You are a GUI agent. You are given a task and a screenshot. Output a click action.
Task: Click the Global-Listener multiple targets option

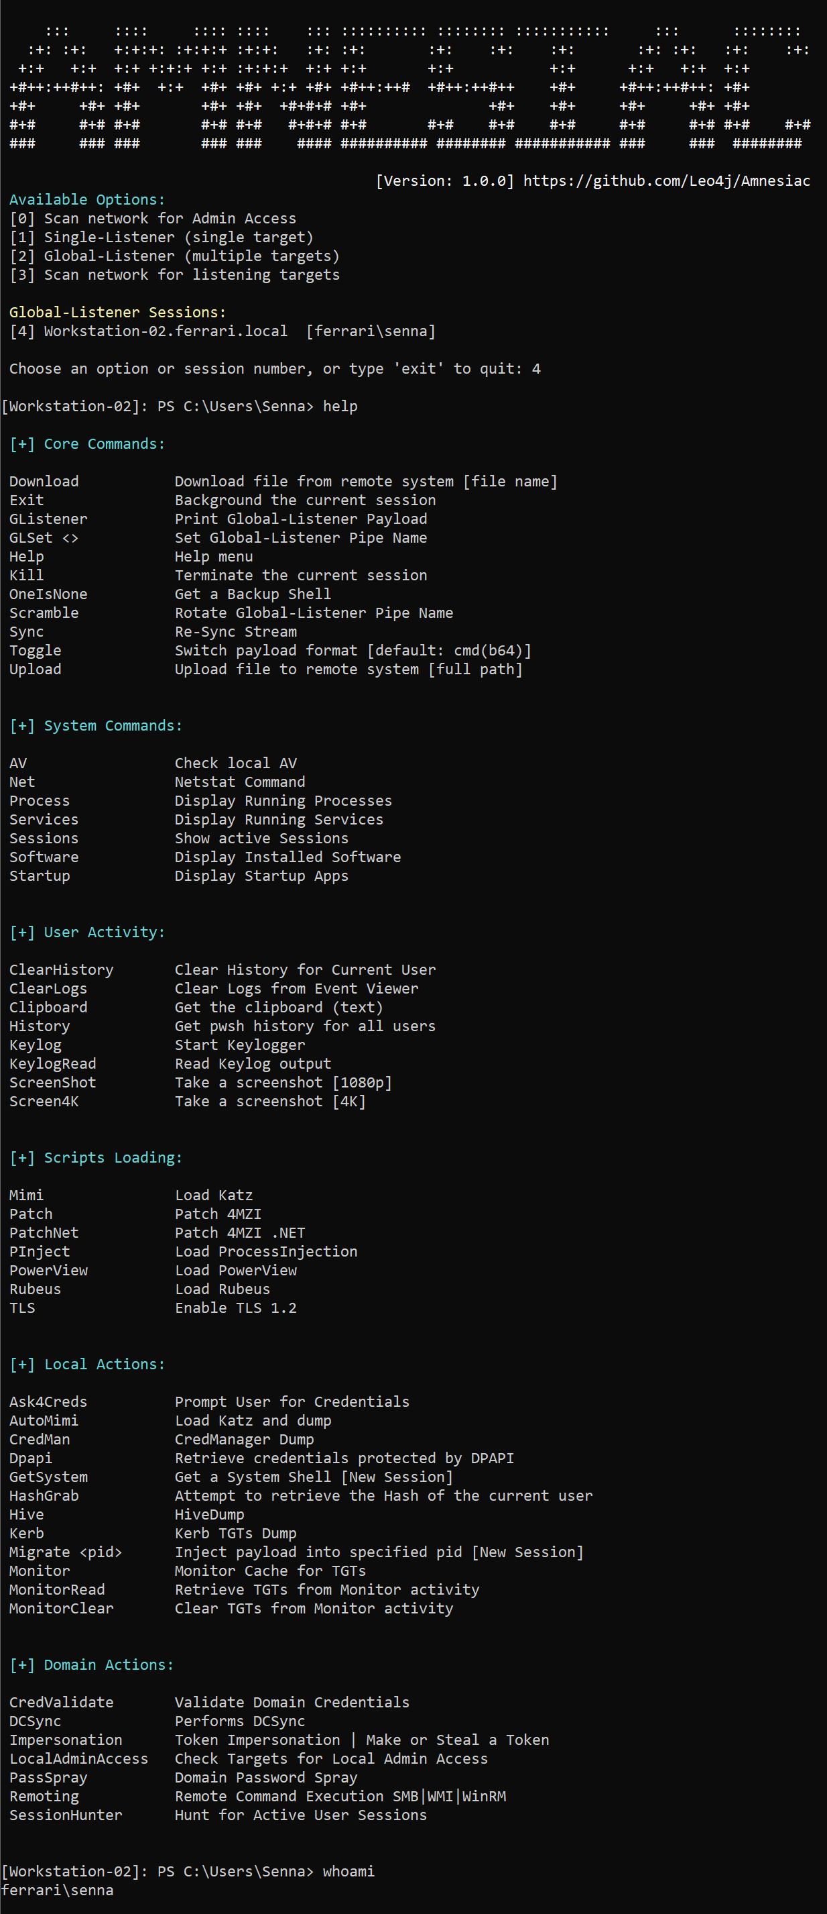point(174,256)
